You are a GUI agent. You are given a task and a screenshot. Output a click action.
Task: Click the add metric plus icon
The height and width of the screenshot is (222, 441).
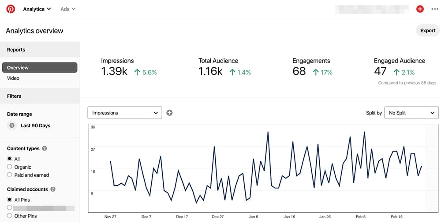pyautogui.click(x=169, y=113)
